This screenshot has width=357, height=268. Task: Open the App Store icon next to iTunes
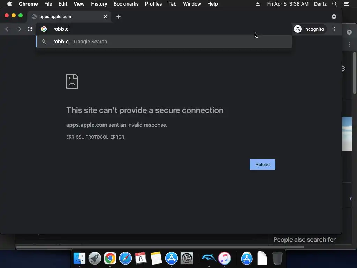coord(246,258)
